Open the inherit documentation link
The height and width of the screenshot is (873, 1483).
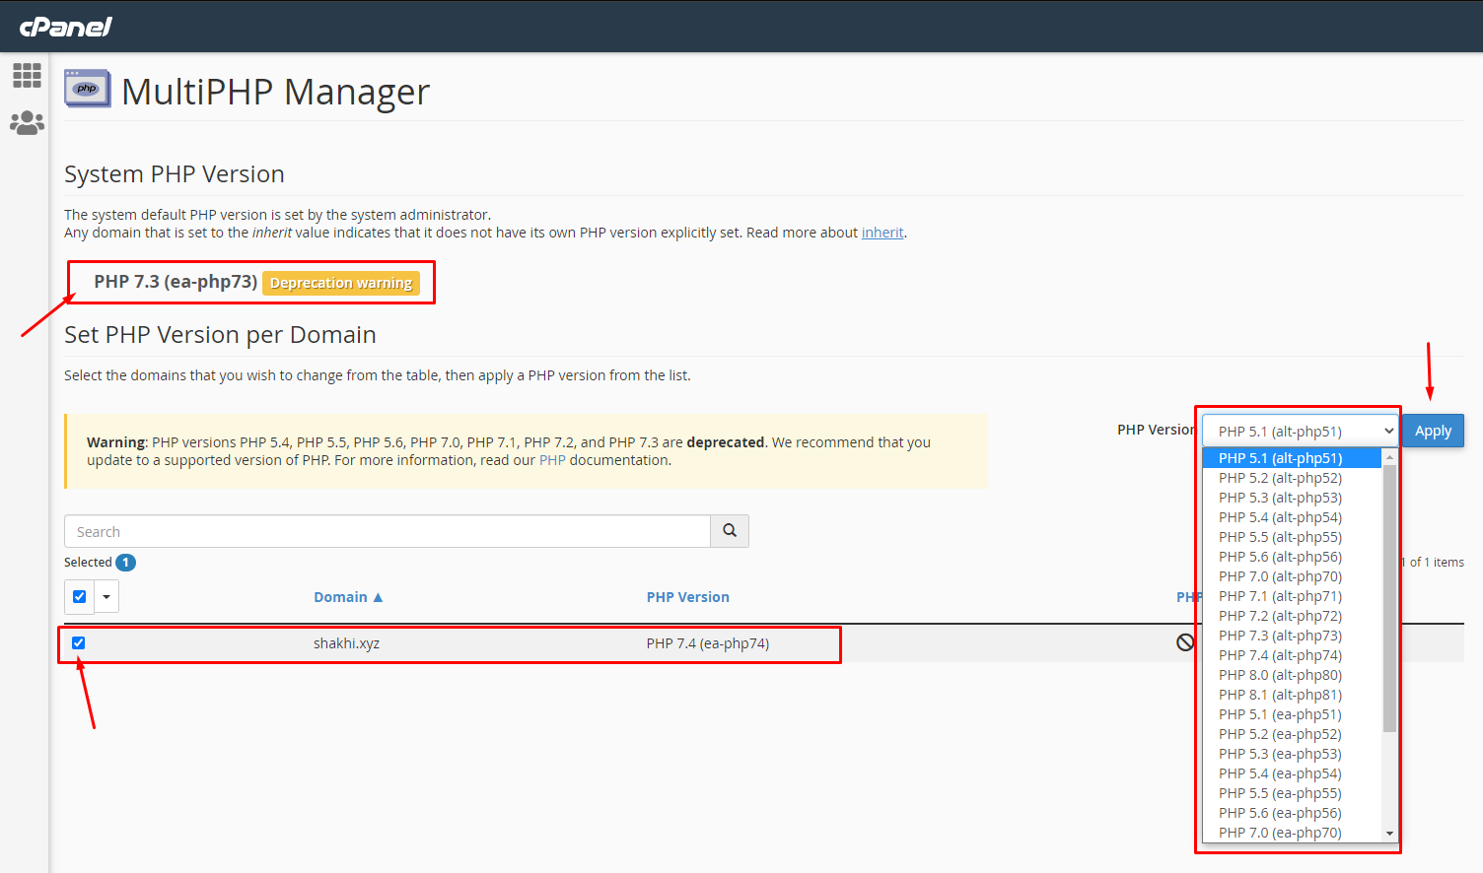882,233
